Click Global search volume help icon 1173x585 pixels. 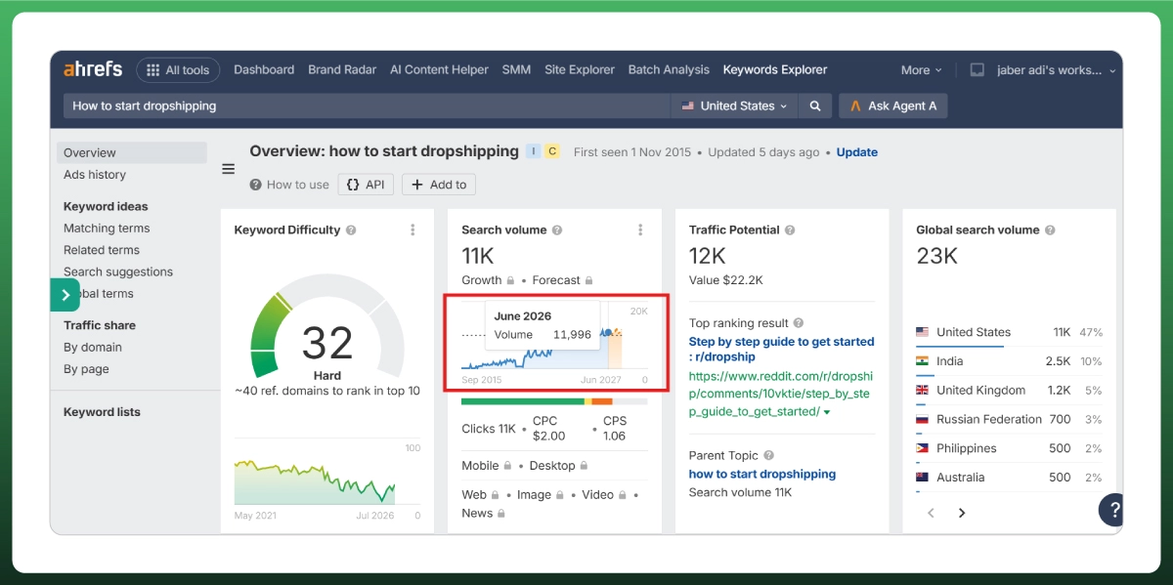pos(1050,230)
